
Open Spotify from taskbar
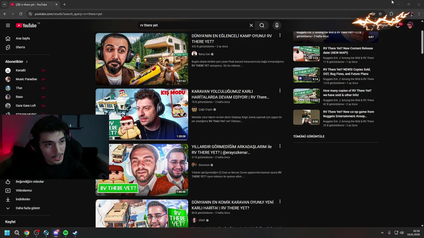tap(66, 233)
